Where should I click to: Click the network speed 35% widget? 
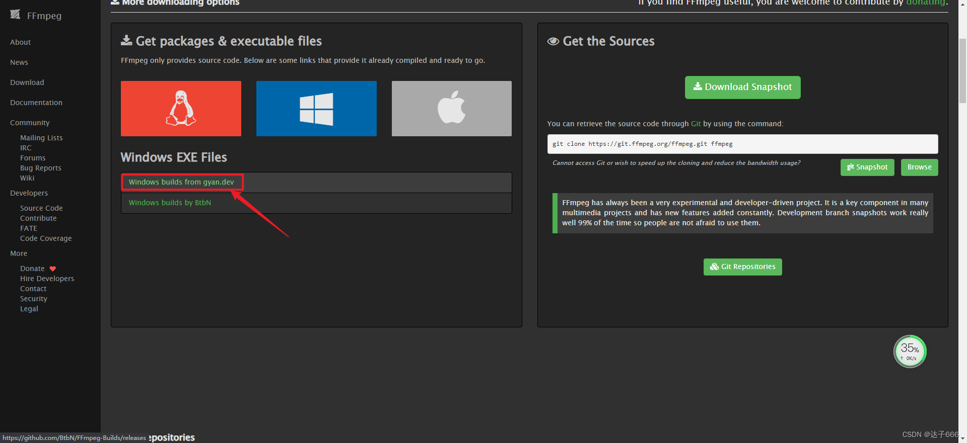click(x=910, y=351)
